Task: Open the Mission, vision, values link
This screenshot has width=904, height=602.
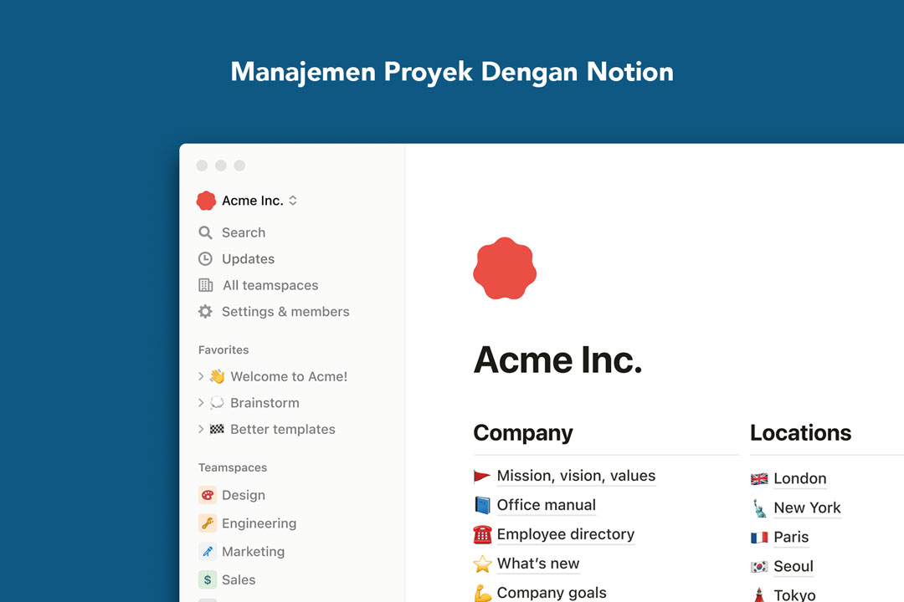Action: pyautogui.click(x=576, y=476)
